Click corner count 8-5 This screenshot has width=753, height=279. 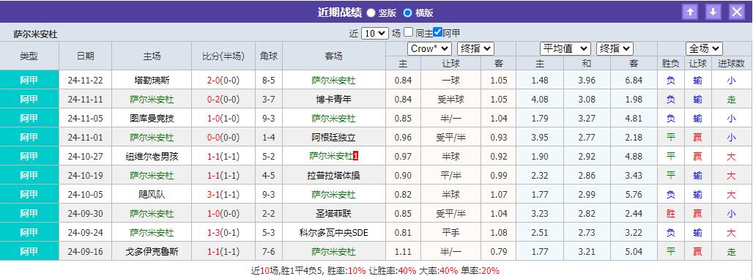point(268,81)
